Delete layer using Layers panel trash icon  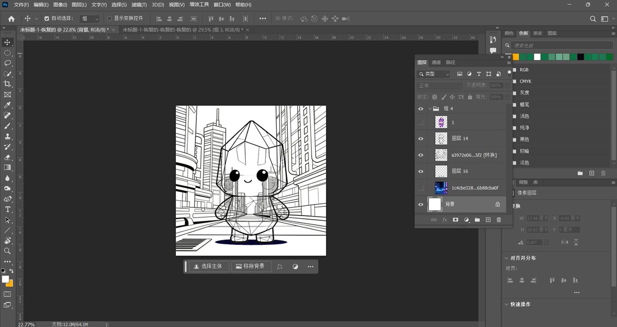[498, 220]
